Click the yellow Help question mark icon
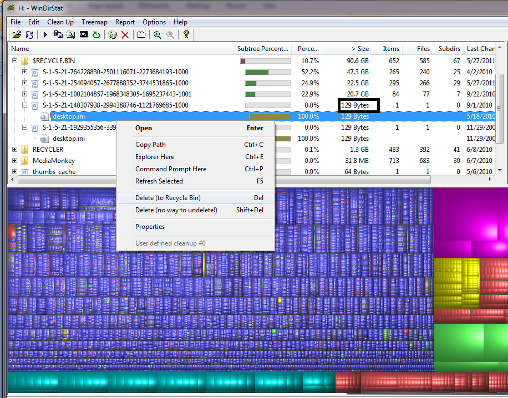 [186, 34]
